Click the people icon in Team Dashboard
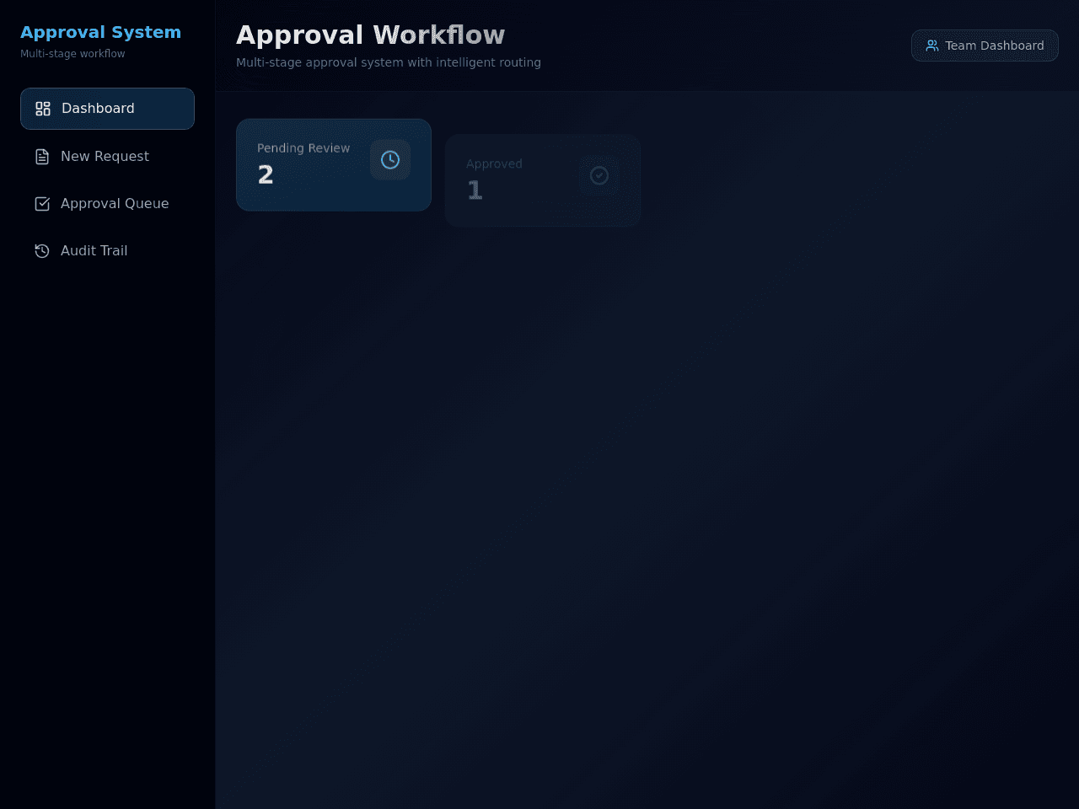Image resolution: width=1079 pixels, height=809 pixels. [932, 46]
